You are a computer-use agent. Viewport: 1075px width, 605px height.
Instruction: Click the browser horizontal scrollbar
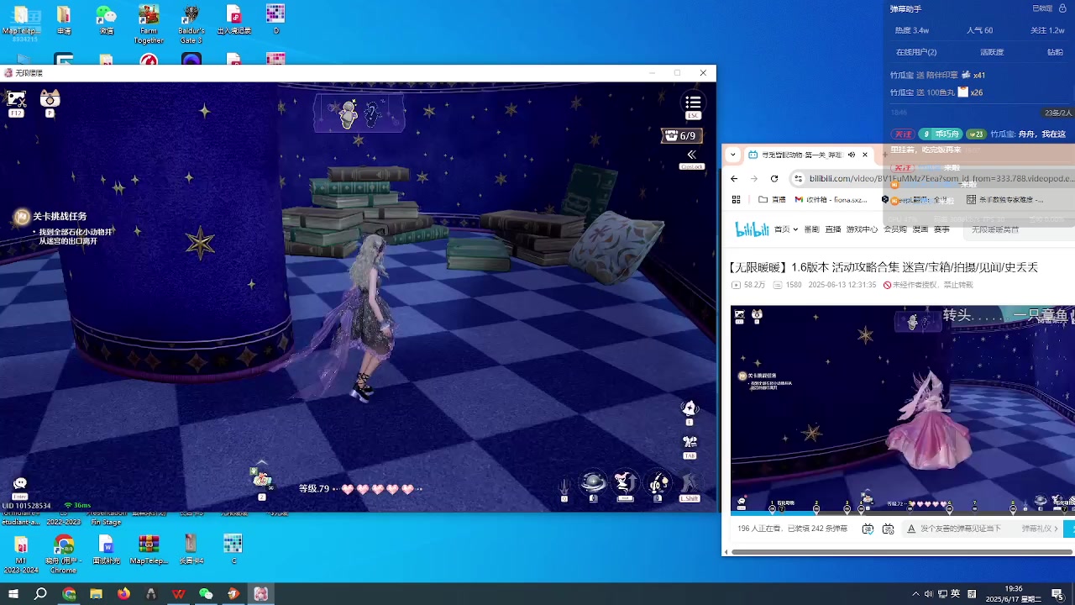(x=902, y=552)
